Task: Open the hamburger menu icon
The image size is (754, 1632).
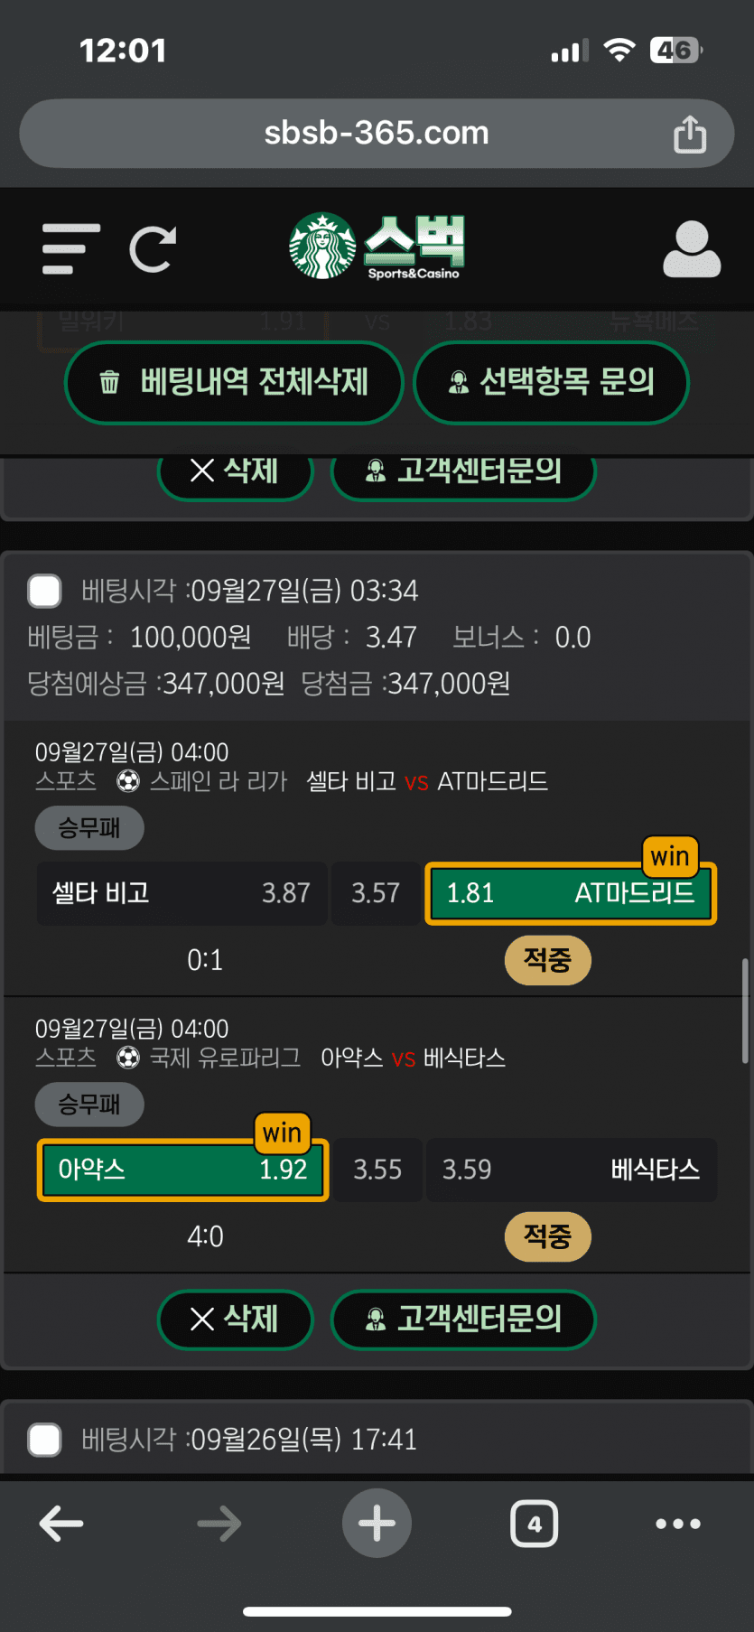Action: pos(70,248)
